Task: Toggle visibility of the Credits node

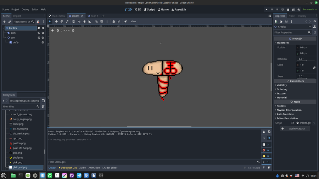Action: pos(43,28)
